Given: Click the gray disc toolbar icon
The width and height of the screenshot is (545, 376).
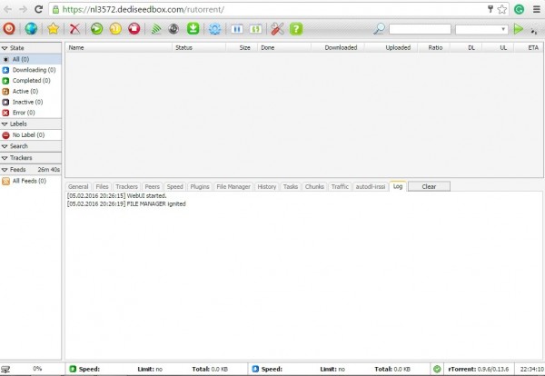Looking at the screenshot, I should (173, 29).
